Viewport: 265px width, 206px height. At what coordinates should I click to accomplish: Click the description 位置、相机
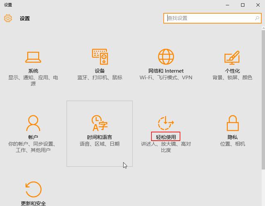(232, 144)
